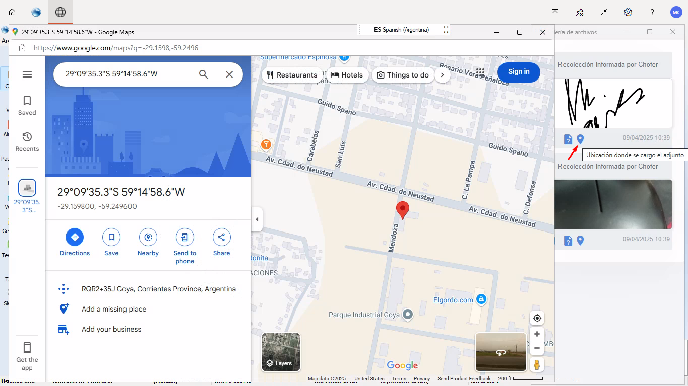The height and width of the screenshot is (386, 688).
Task: Open the Privacy link in footer
Action: 422,379
